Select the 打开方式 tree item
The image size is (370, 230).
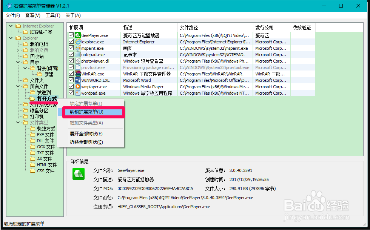(x=47, y=98)
